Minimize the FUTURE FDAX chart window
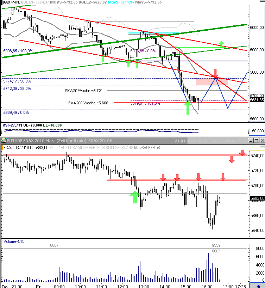265x288 pixels. click(251, 141)
